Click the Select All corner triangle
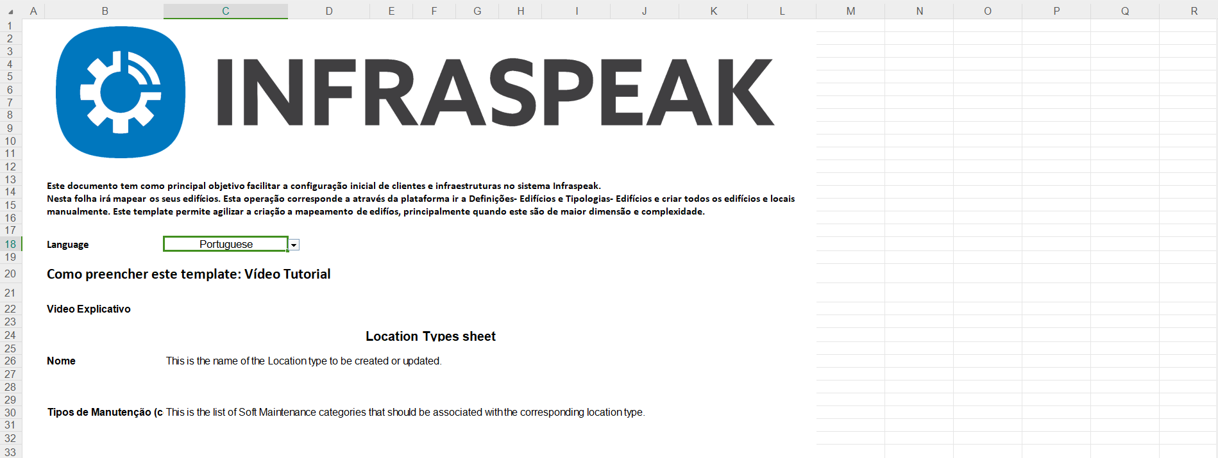Screen dimensions: 1218x458 point(10,12)
